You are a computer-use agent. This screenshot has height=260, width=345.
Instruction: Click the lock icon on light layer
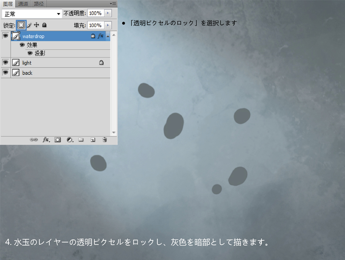(101, 62)
